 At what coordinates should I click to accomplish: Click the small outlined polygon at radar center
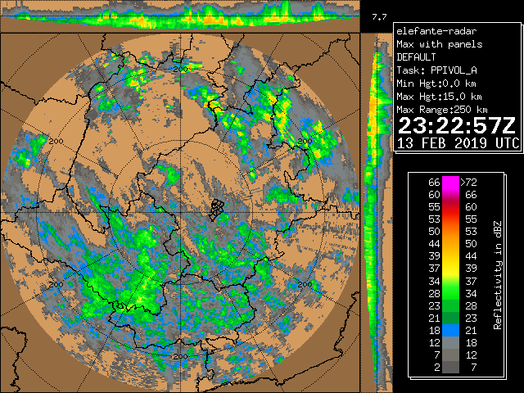[x=219, y=210]
